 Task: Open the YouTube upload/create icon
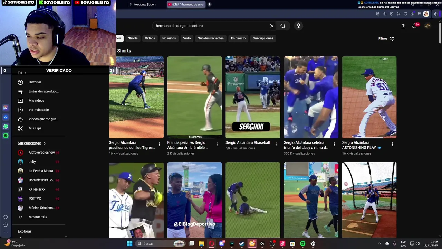(x=403, y=26)
